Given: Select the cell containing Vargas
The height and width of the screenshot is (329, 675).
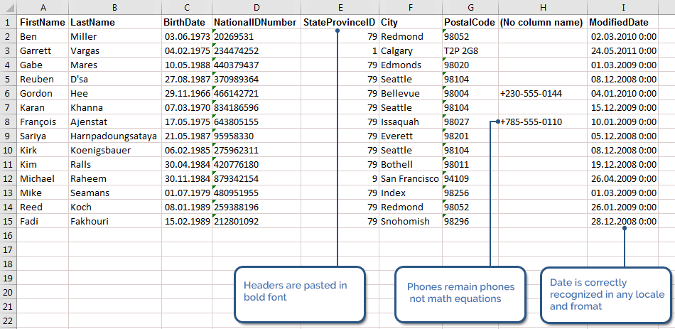Looking at the screenshot, I should click(115, 51).
